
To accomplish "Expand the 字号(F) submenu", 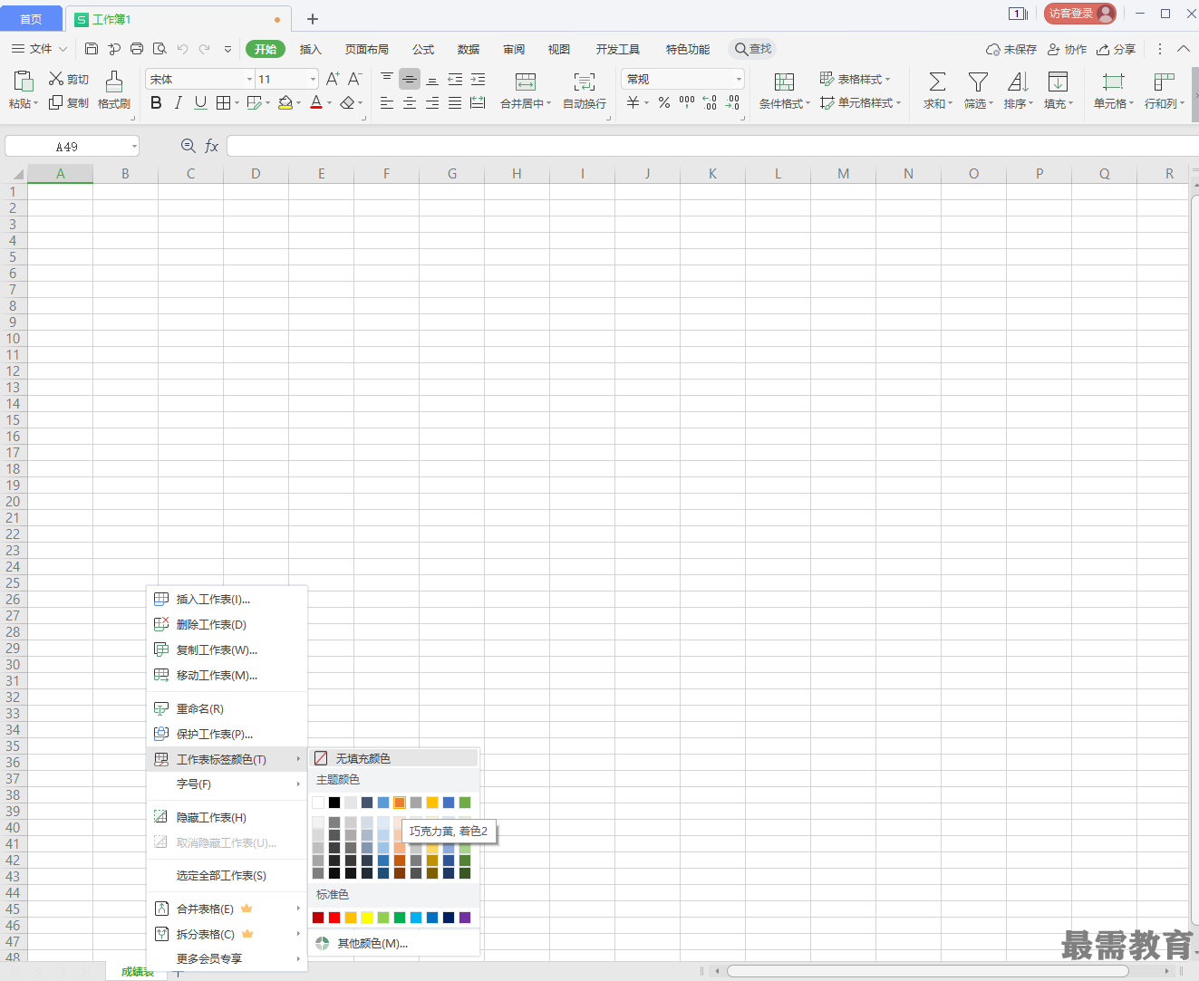I will coord(227,784).
